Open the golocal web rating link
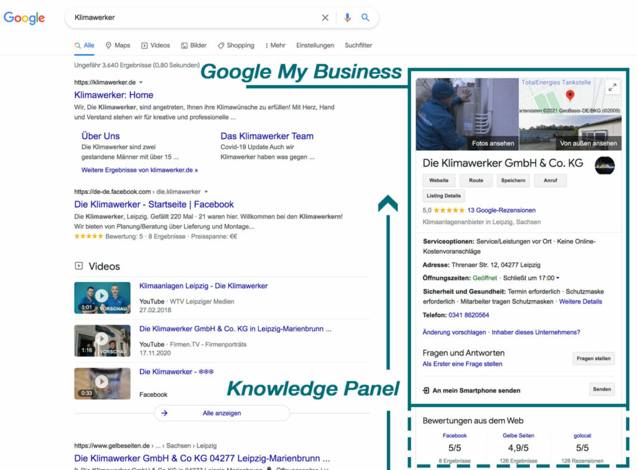The width and height of the screenshot is (637, 470). click(x=582, y=435)
